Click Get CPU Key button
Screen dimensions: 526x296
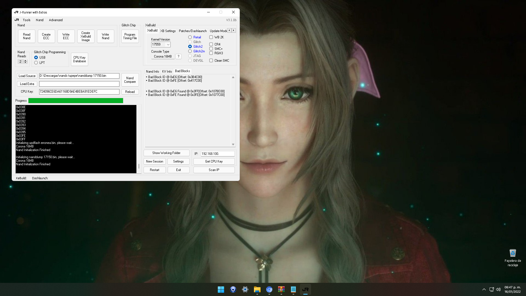[x=214, y=161]
